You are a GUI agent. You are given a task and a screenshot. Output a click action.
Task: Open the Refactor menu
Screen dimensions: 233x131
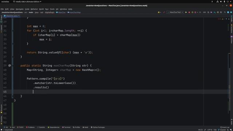coord(34,9)
